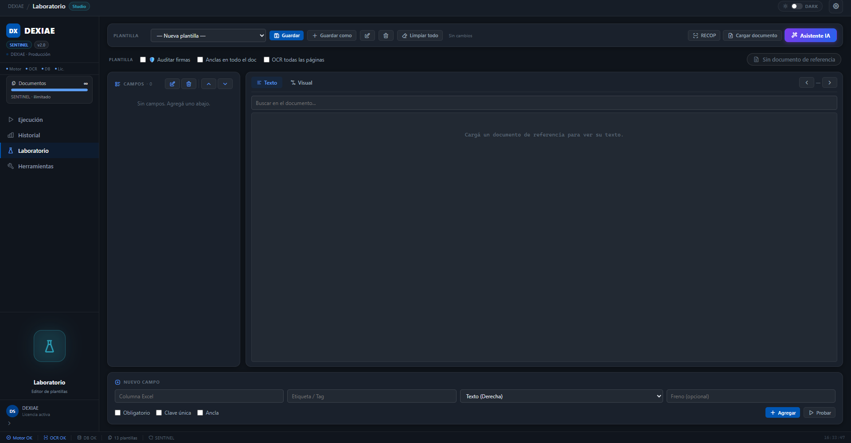Move field down with the down arrow

coord(225,84)
